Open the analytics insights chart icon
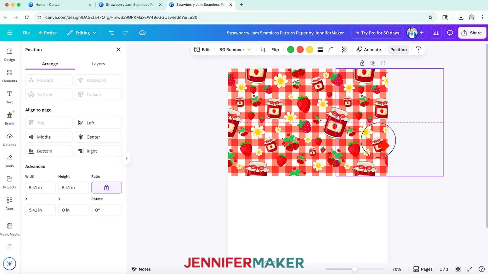This screenshot has height=274, width=488. [x=436, y=33]
